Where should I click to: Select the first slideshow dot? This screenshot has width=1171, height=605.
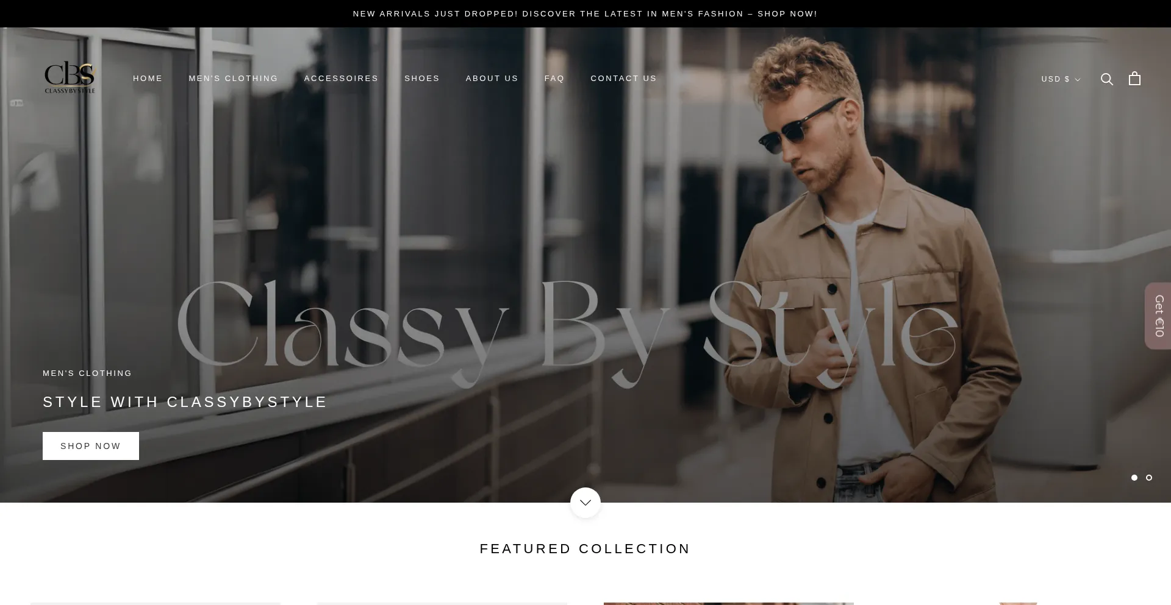click(1134, 478)
